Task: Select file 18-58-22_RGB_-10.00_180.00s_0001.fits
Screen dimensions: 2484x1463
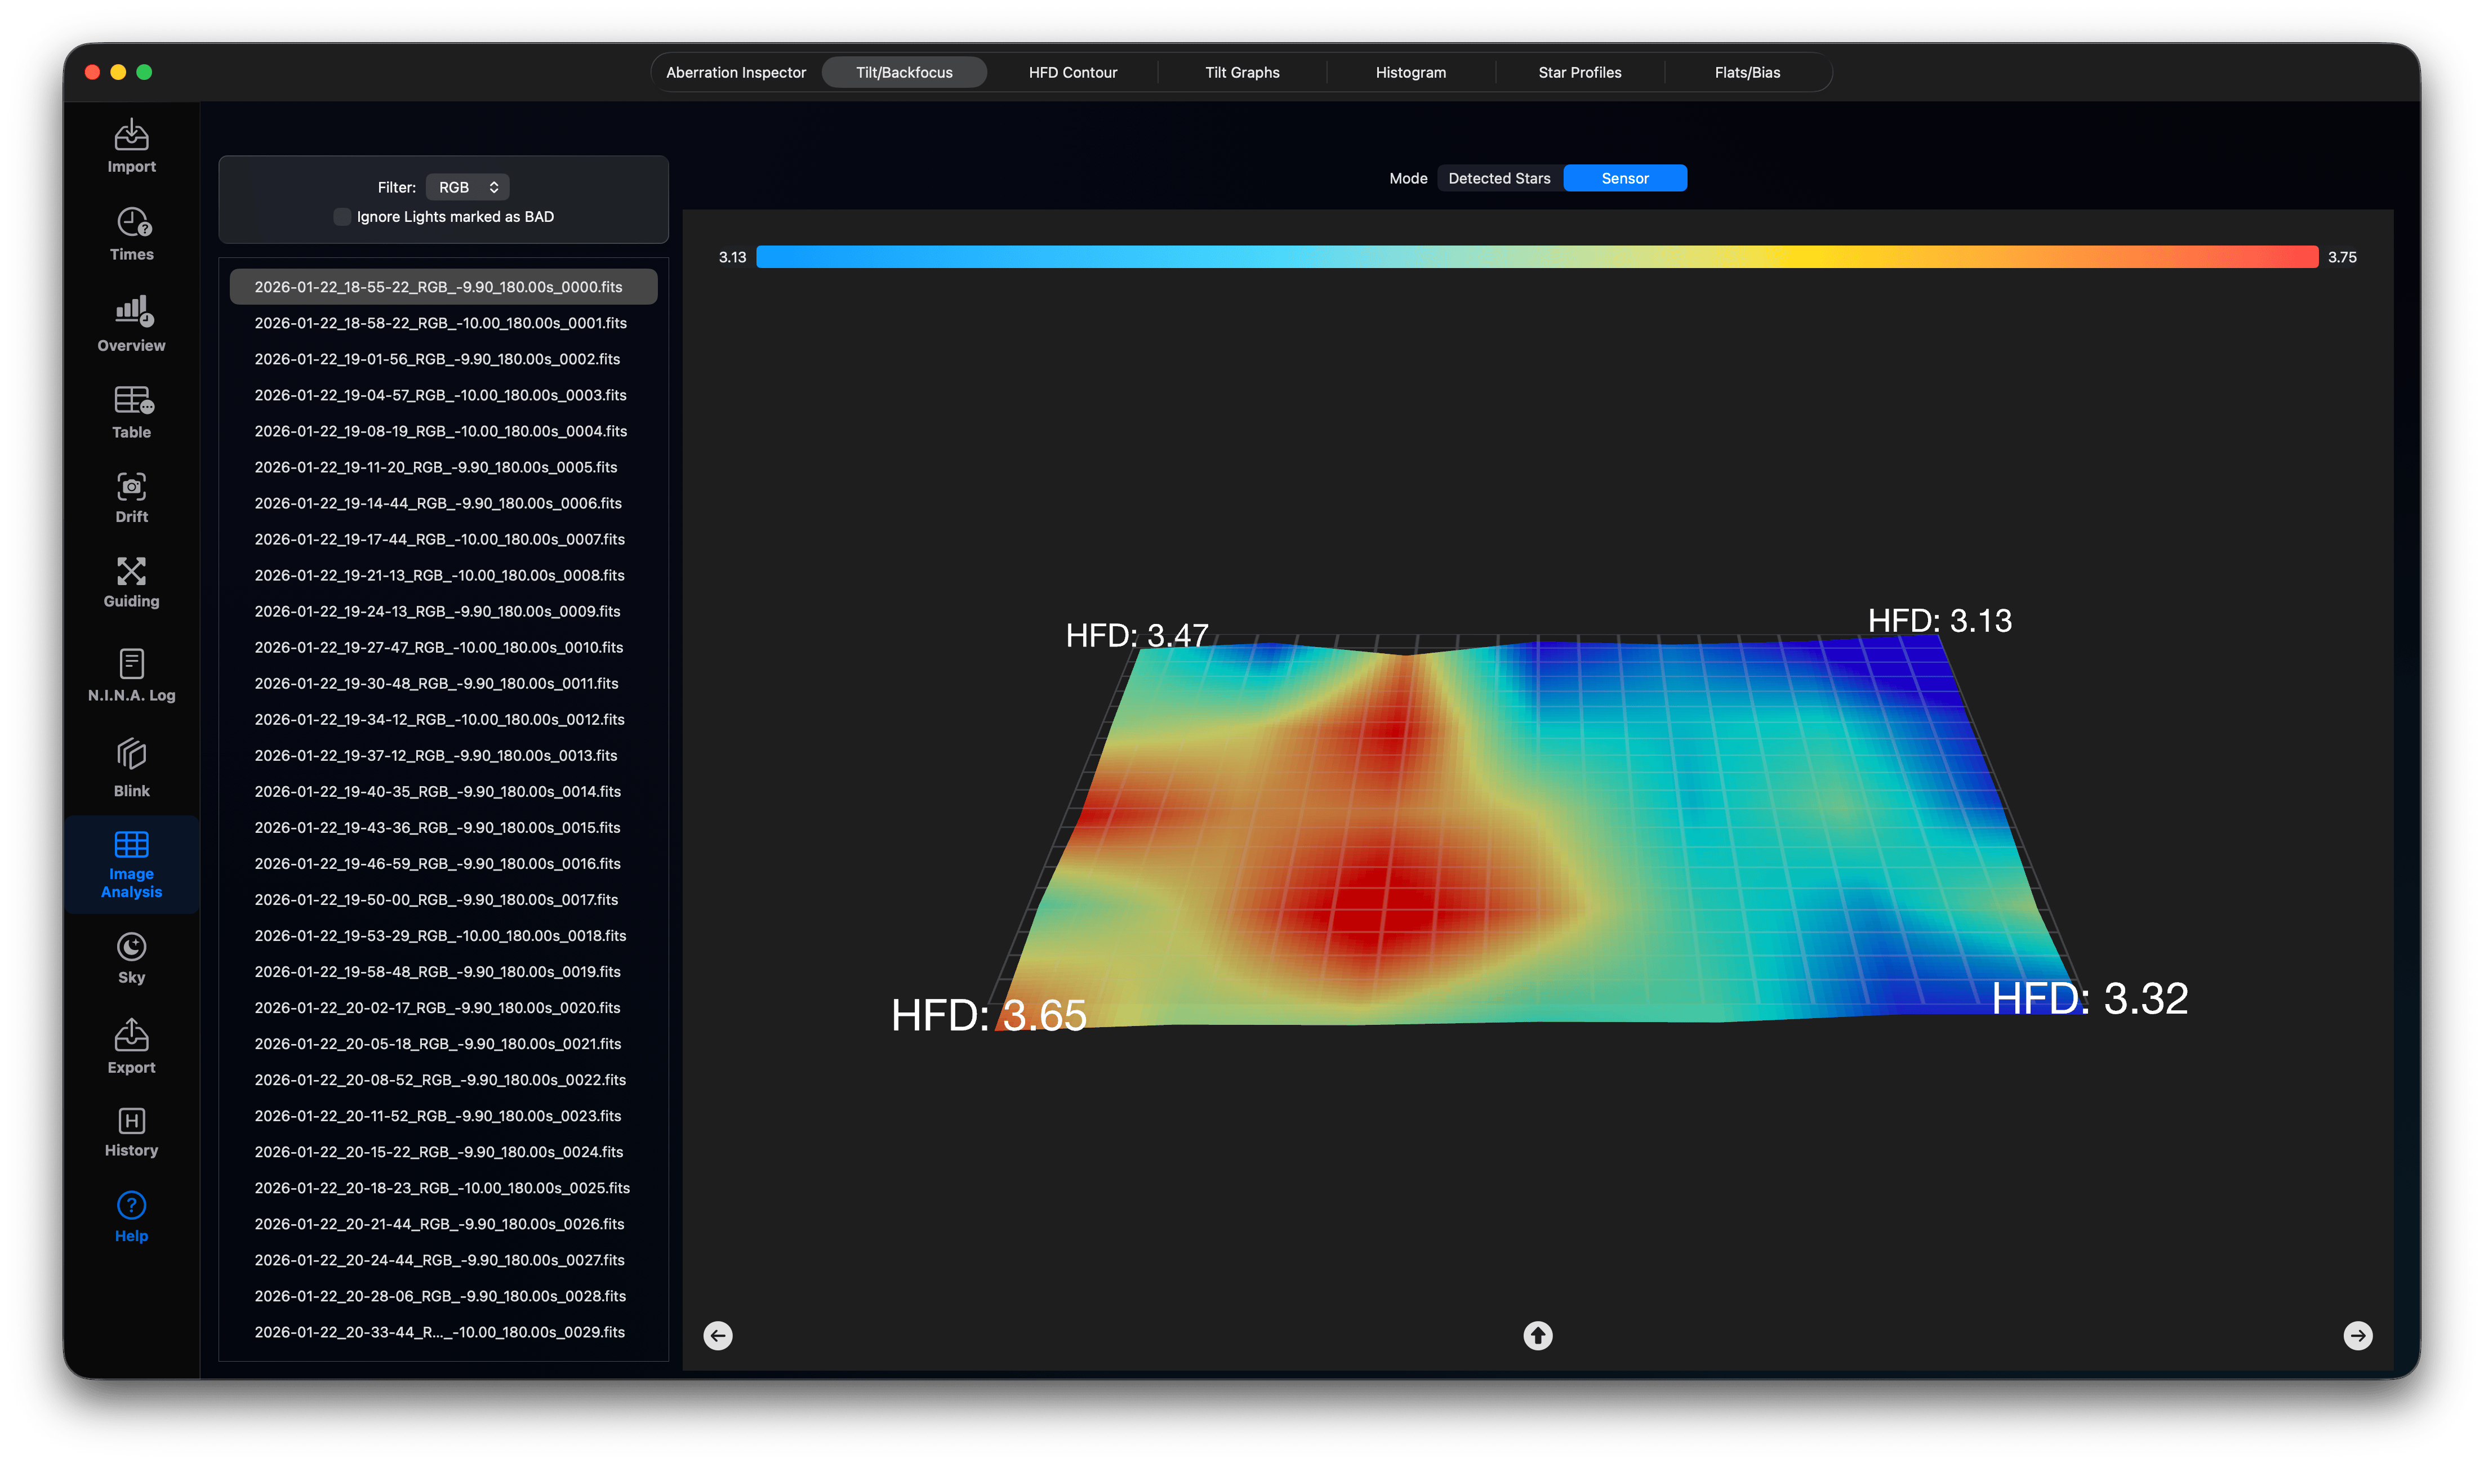Action: point(443,323)
